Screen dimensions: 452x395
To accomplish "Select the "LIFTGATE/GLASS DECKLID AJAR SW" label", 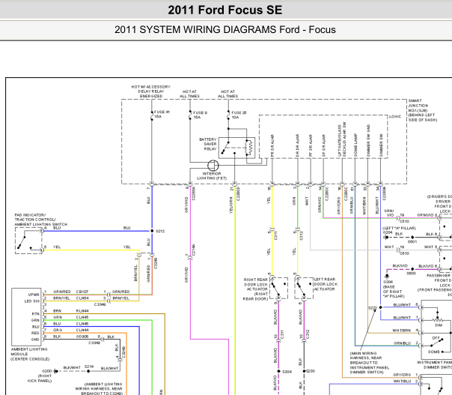I will (342, 139).
